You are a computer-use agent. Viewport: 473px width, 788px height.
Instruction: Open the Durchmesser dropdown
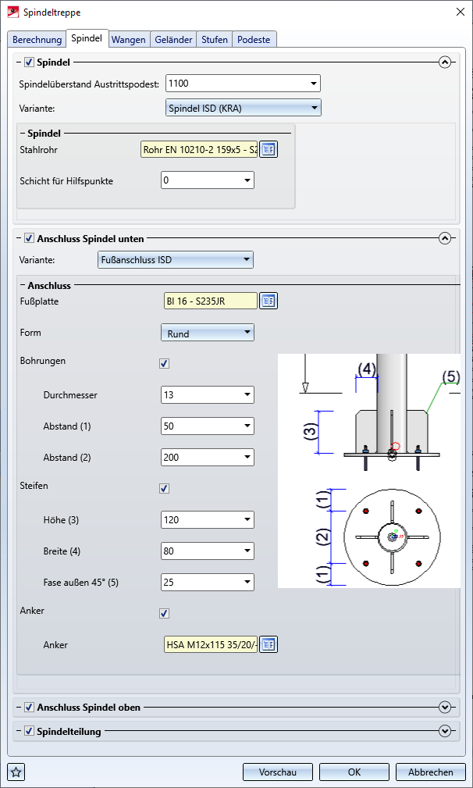coord(207,395)
